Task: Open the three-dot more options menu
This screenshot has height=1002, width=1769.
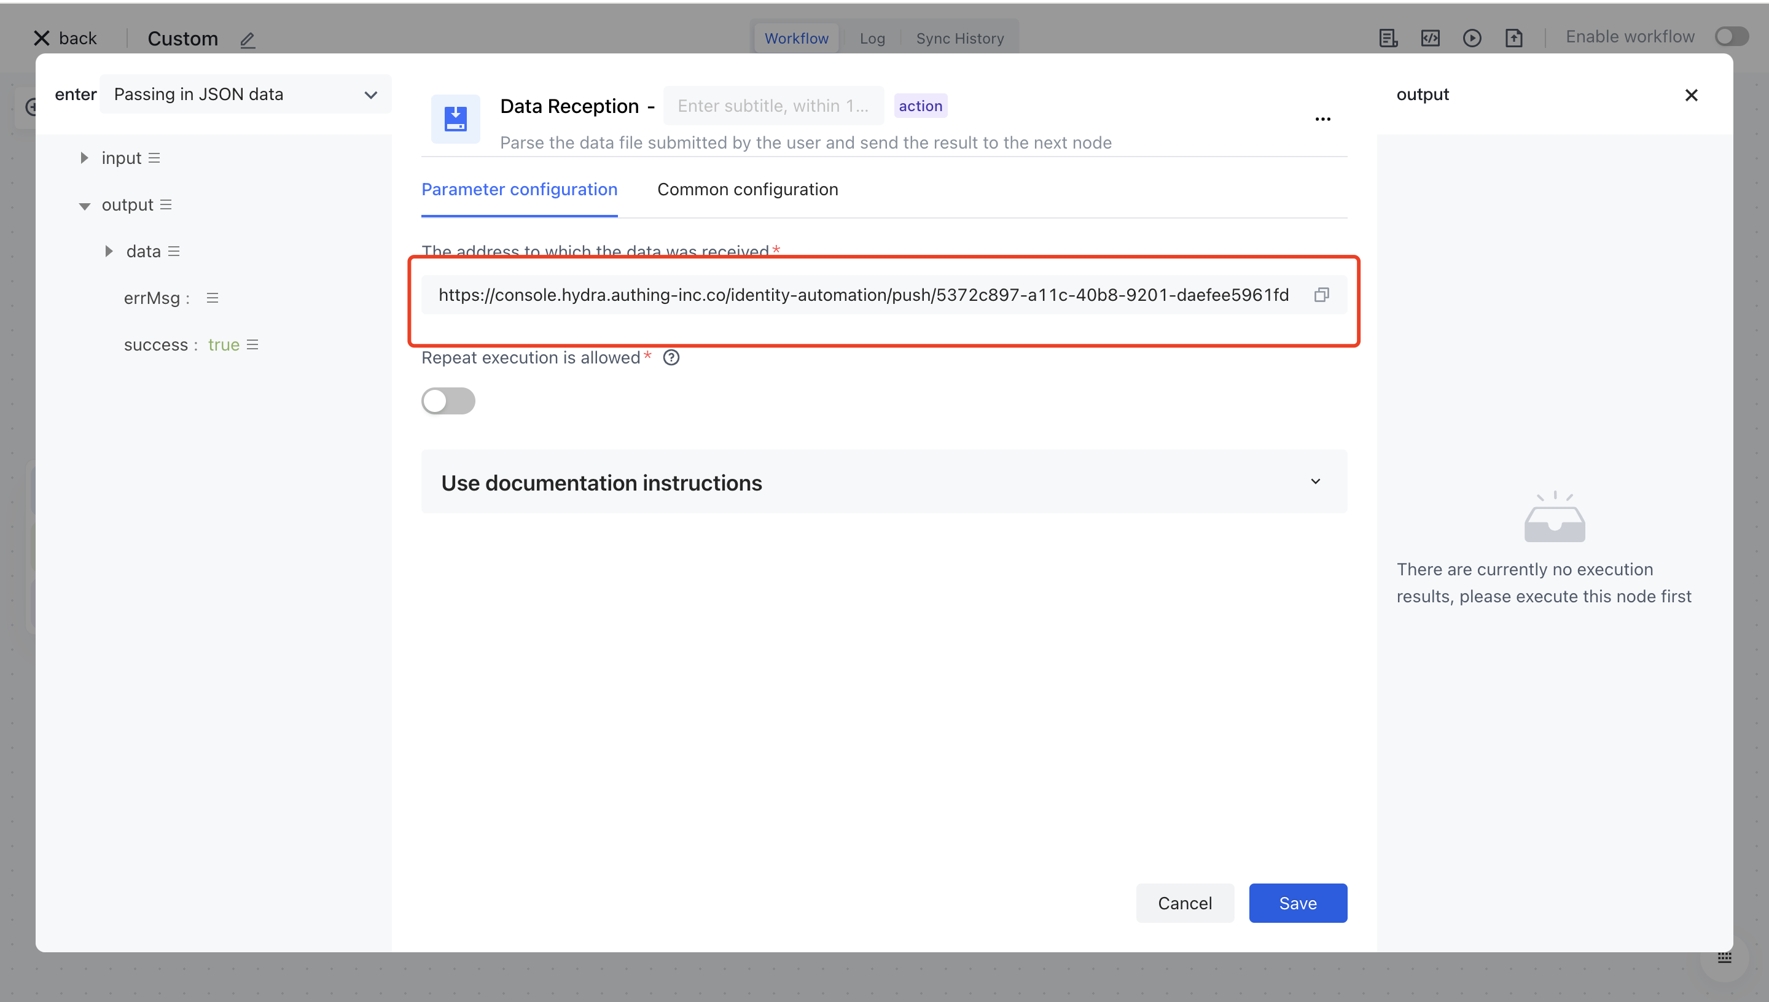Action: click(x=1322, y=119)
